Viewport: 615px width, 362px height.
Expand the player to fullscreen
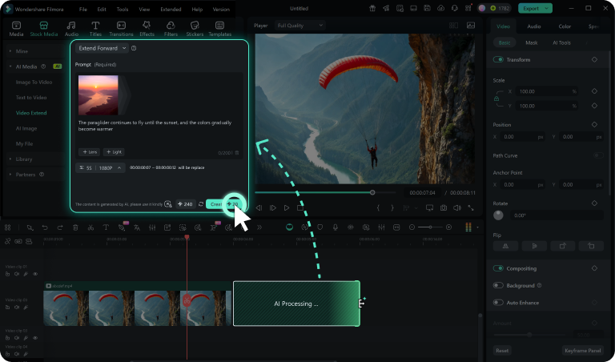coord(471,208)
